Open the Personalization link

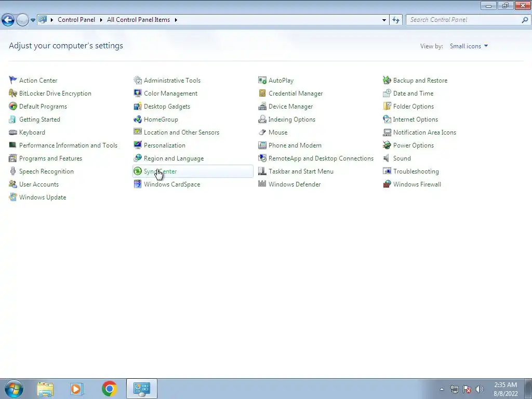pos(165,145)
